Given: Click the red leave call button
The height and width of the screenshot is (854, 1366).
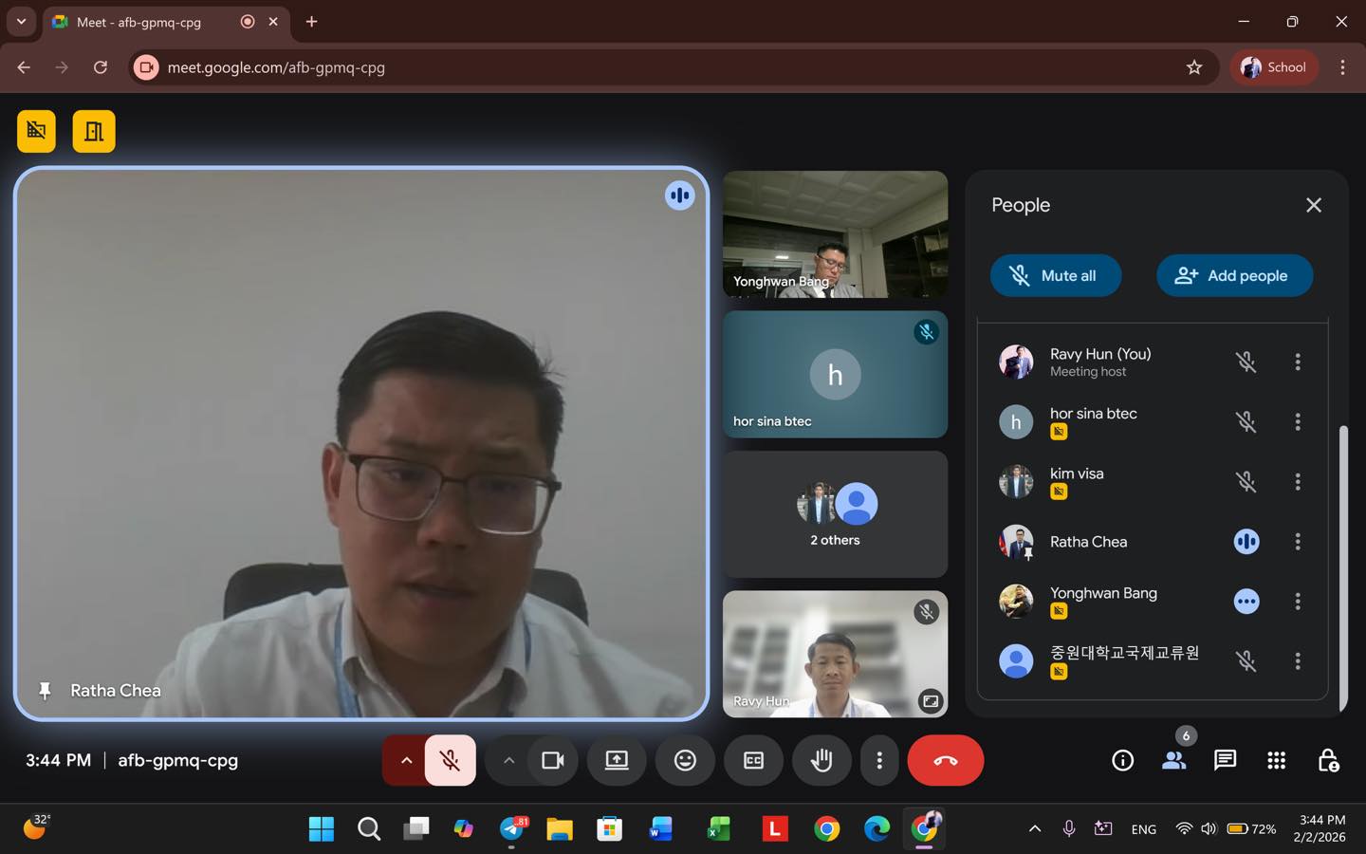Looking at the screenshot, I should [x=945, y=760].
